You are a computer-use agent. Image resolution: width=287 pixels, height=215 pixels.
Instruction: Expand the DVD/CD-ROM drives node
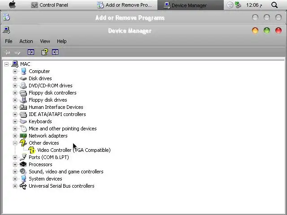15,86
